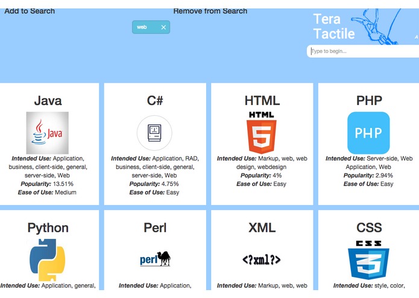Open the Java logo image
The image size is (419, 298).
click(47, 133)
